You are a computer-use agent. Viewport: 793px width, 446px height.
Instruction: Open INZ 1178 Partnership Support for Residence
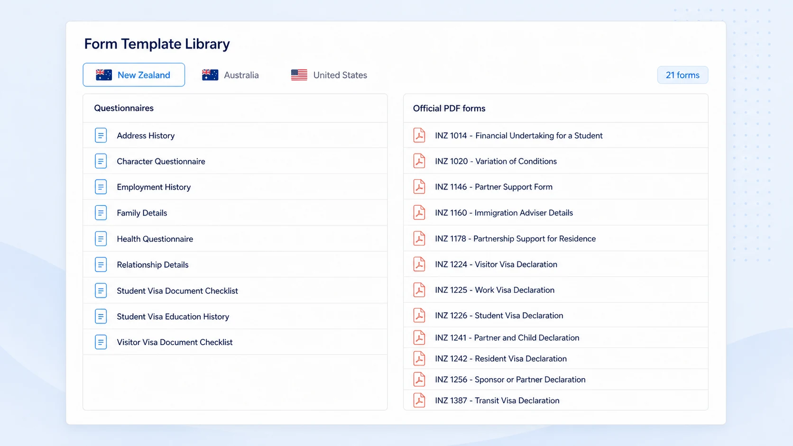(556, 238)
